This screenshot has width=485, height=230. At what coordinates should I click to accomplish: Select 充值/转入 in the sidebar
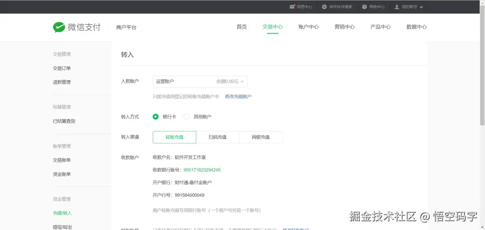point(62,213)
